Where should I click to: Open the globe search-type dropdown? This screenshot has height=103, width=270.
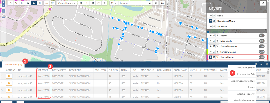(114, 3)
